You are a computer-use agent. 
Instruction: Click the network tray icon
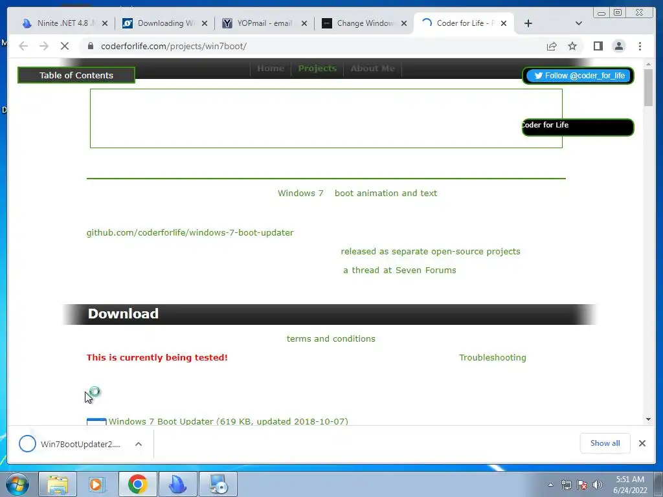566,485
